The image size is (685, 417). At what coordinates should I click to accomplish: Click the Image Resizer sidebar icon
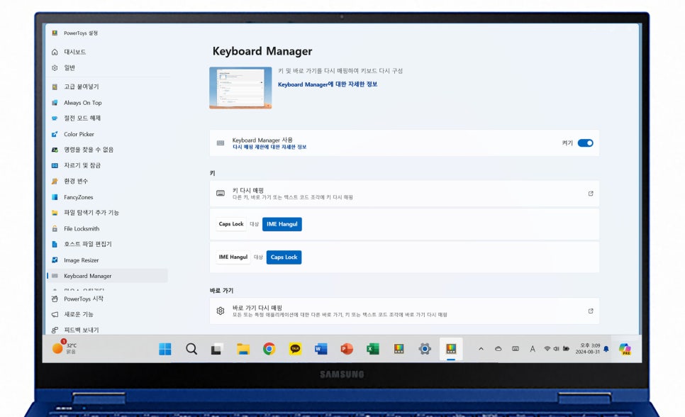(55, 260)
